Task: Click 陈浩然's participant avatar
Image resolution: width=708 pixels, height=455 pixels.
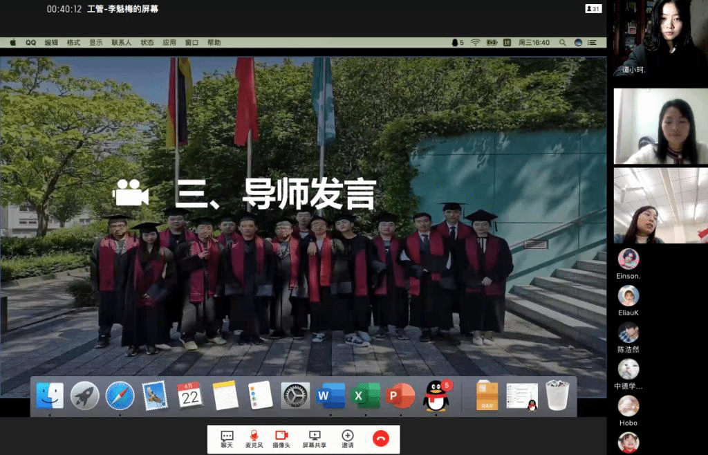Action: [628, 333]
